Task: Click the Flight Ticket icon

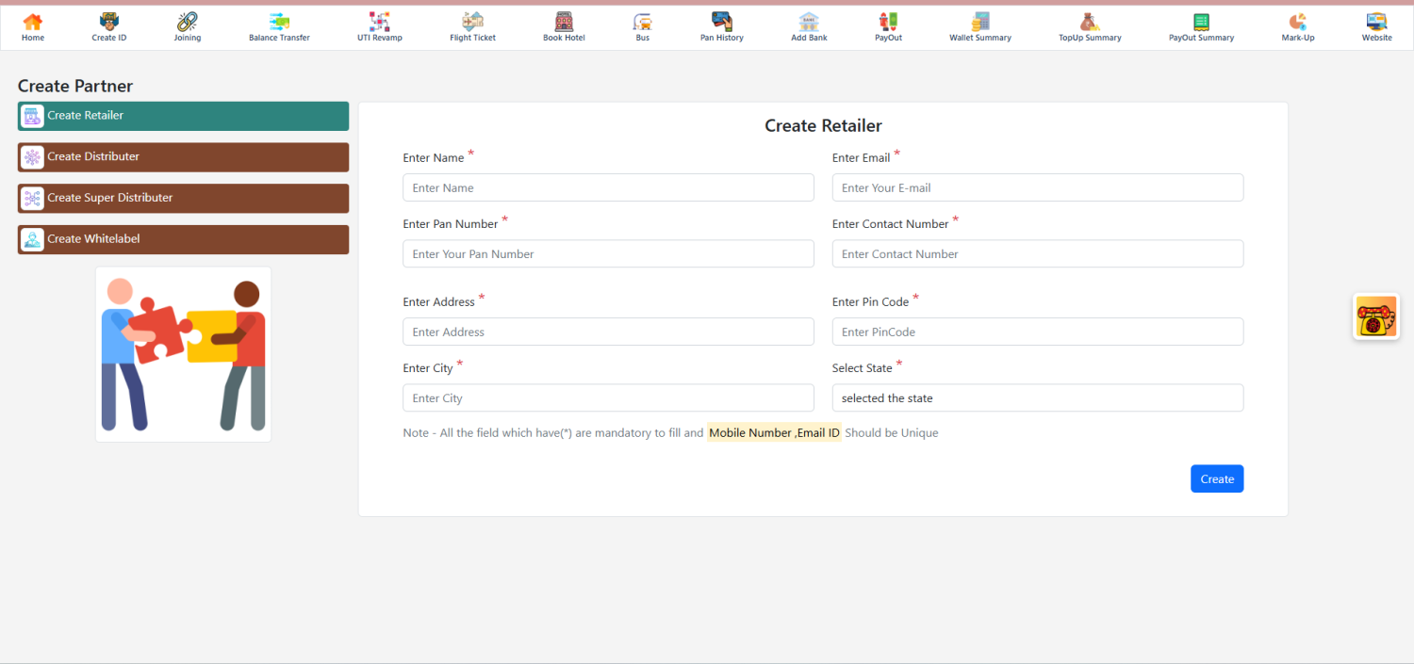Action: 472,21
